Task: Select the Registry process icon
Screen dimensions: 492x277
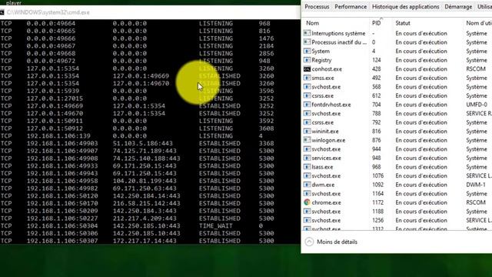Action: tap(307, 60)
